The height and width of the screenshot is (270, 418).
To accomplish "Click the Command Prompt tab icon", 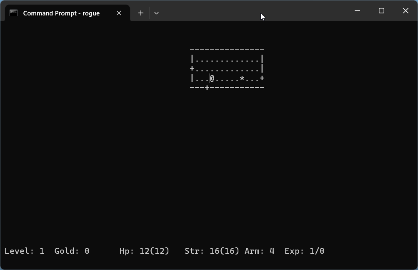I will (13, 13).
